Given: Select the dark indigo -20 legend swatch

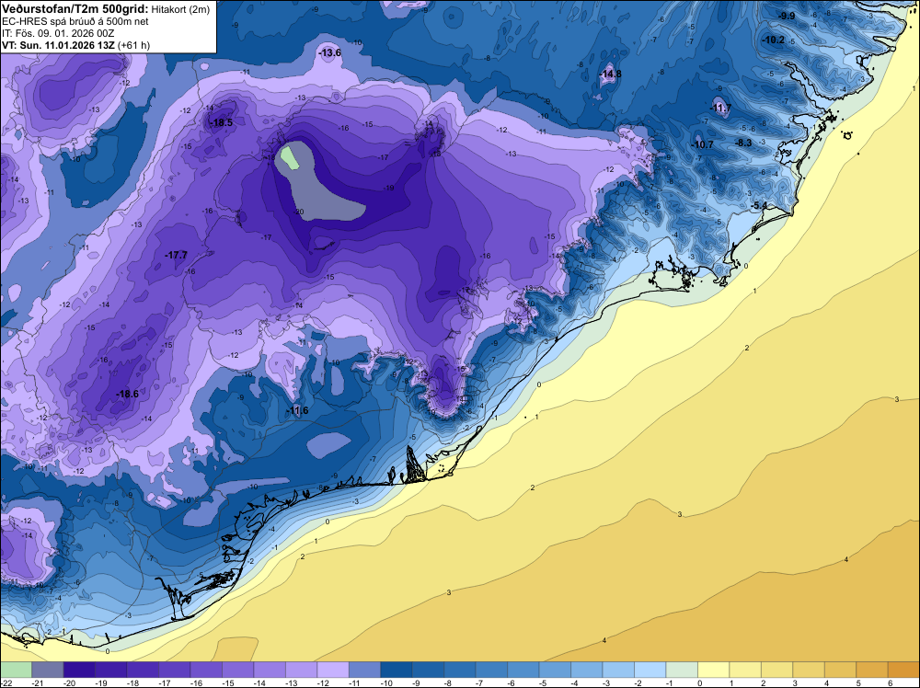Looking at the screenshot, I should click(x=79, y=670).
